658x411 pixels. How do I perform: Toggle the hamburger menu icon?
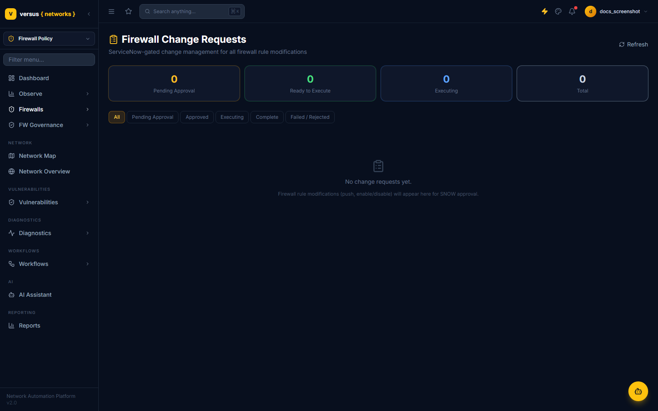pyautogui.click(x=111, y=12)
